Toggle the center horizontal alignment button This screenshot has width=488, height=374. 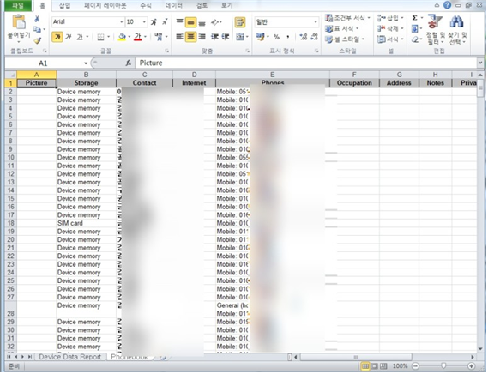point(190,37)
